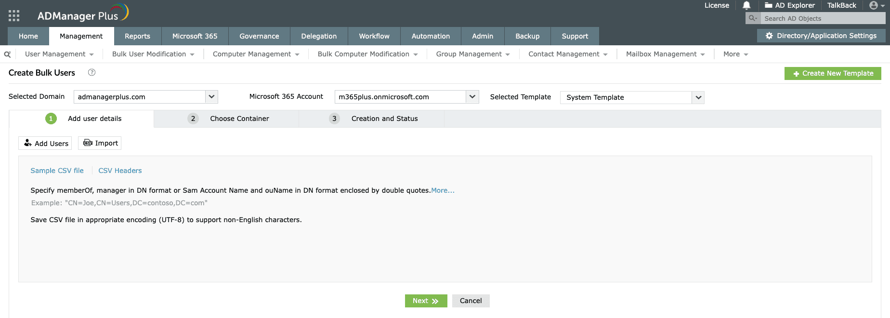Screen dimensions: 890x318
Task: Click the notifications bell icon
Action: [x=746, y=5]
